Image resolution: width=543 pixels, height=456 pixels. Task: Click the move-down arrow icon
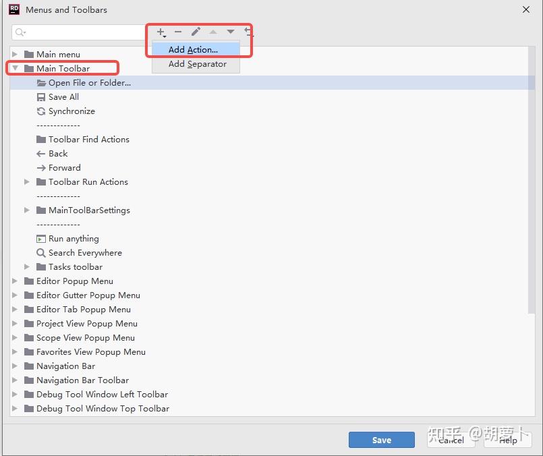pos(229,32)
